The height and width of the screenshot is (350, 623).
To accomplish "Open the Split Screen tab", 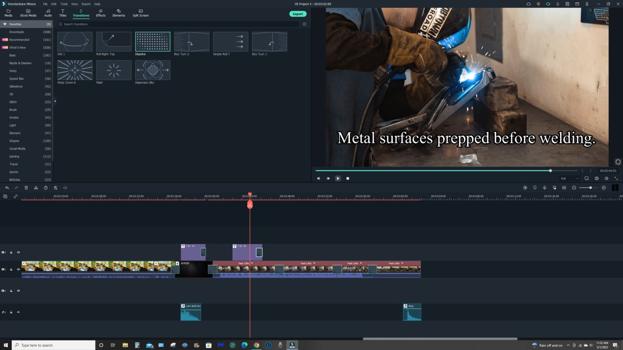I will [x=141, y=13].
